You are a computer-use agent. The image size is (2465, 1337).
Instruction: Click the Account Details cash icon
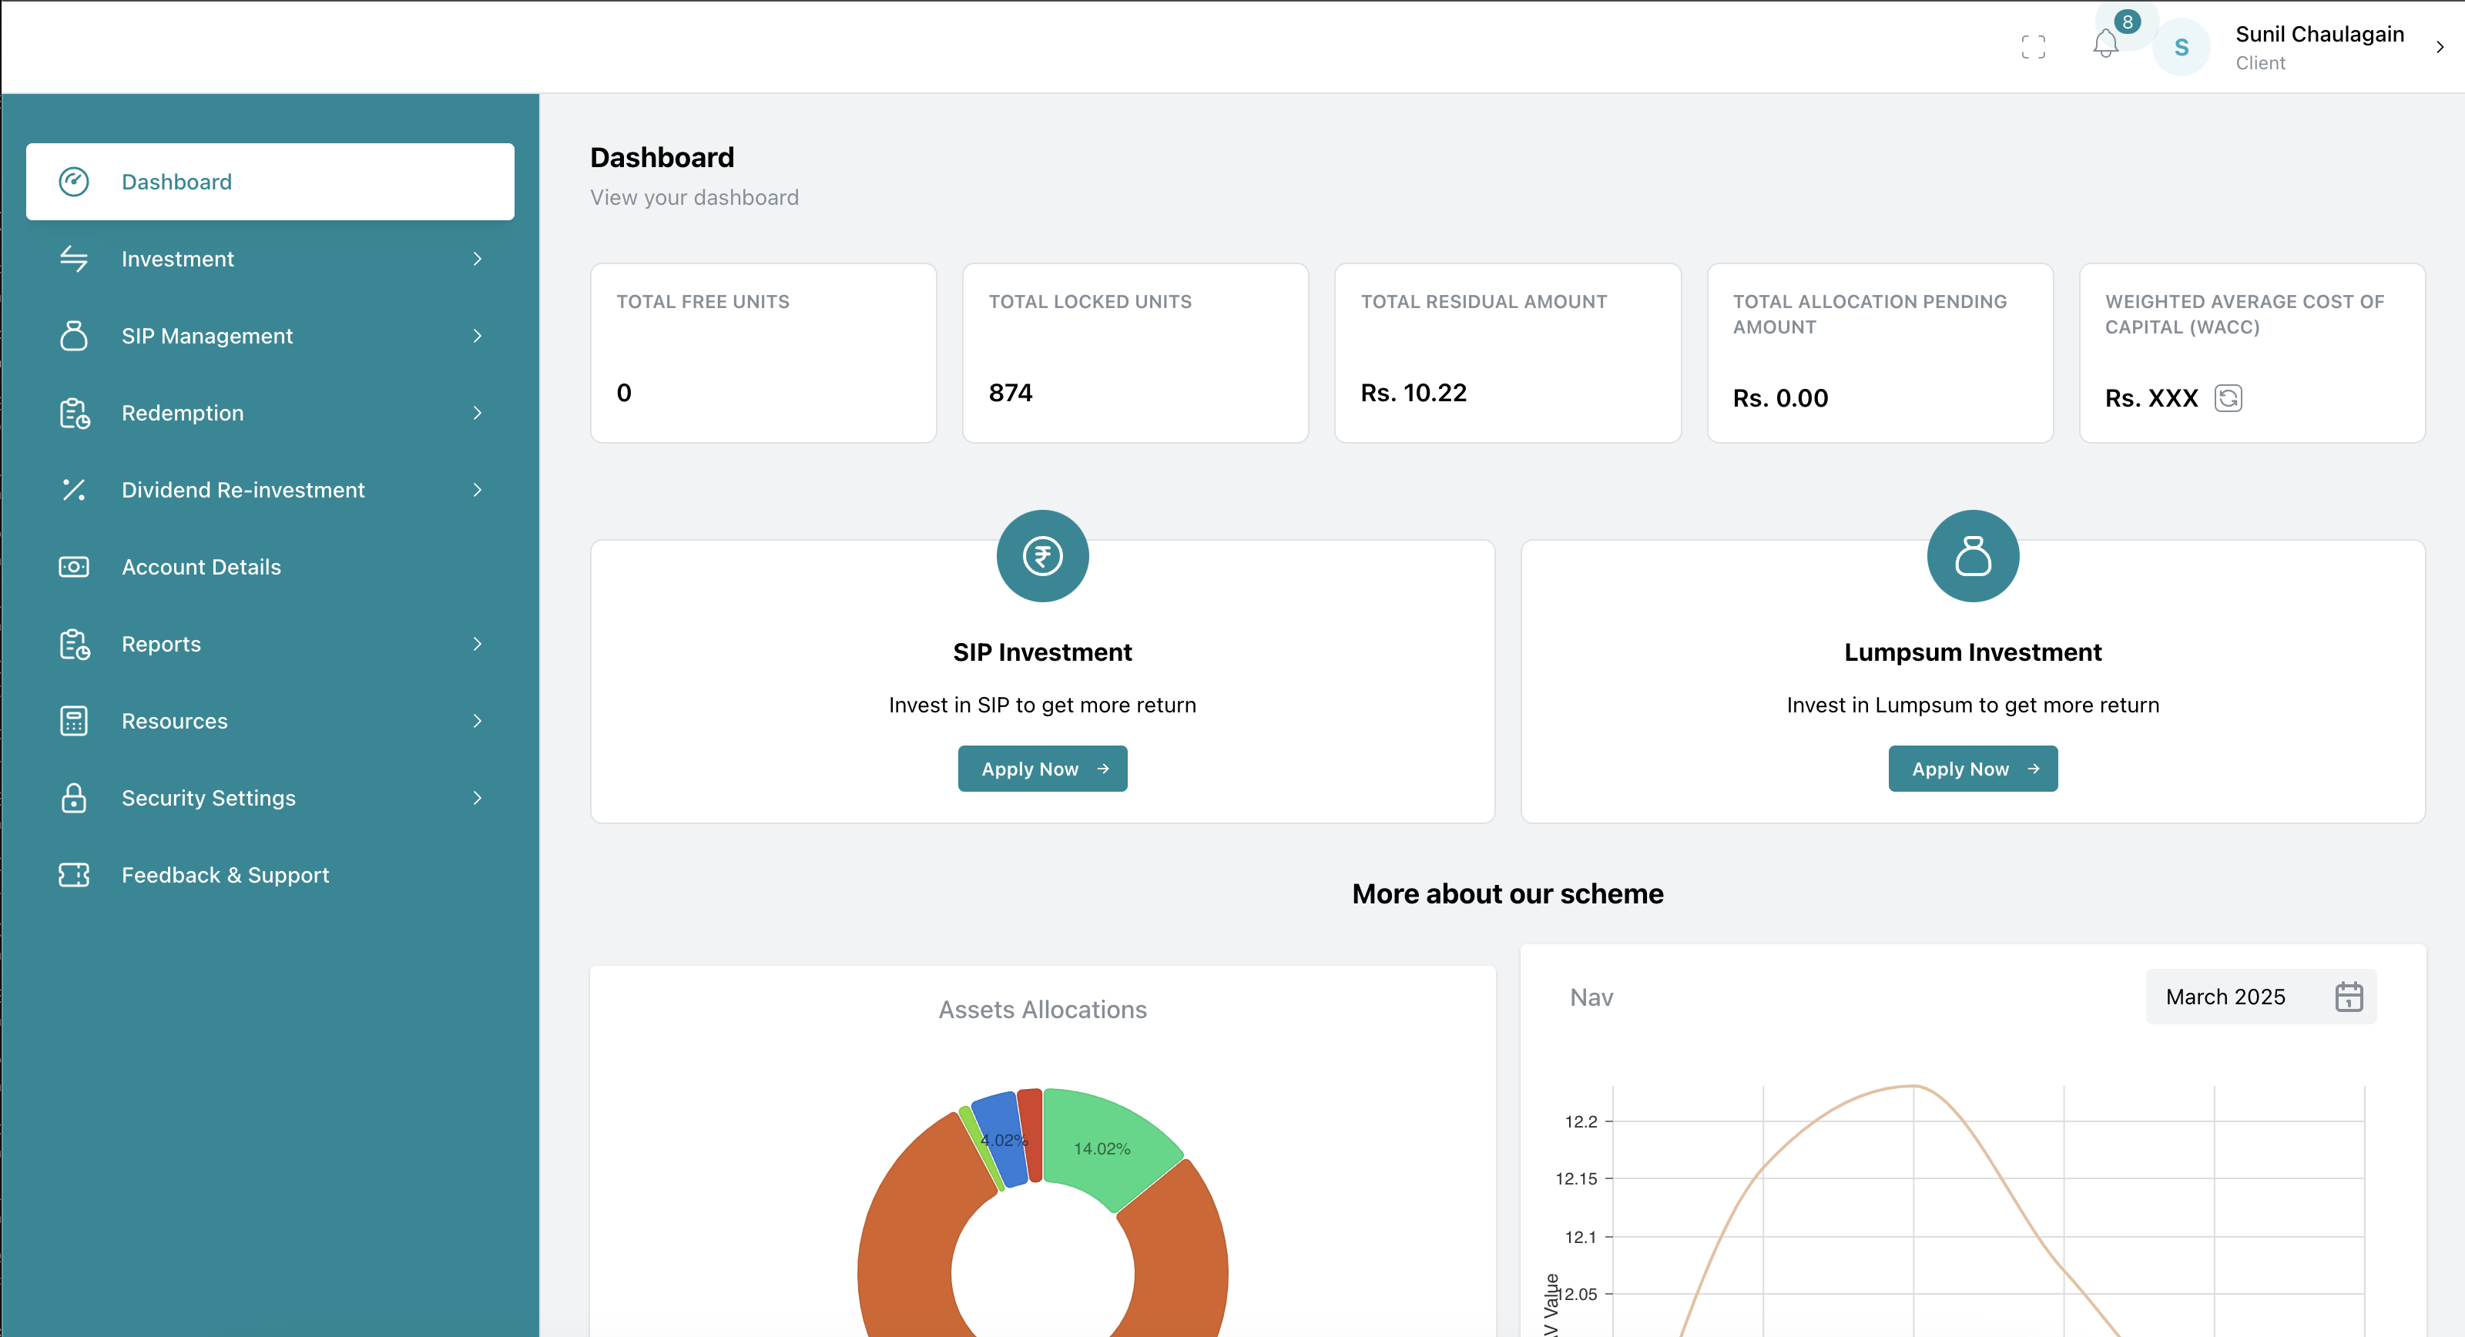click(x=74, y=567)
